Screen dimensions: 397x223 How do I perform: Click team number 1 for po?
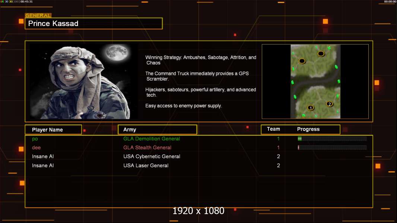278,139
